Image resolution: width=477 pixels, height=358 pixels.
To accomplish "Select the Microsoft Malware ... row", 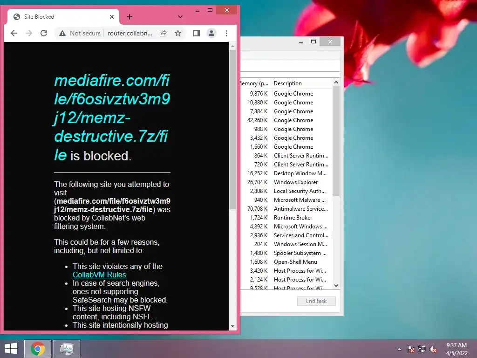I will pos(286,200).
